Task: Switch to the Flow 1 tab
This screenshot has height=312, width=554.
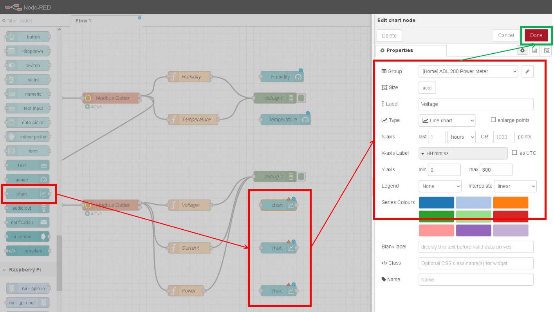Action: coord(83,21)
